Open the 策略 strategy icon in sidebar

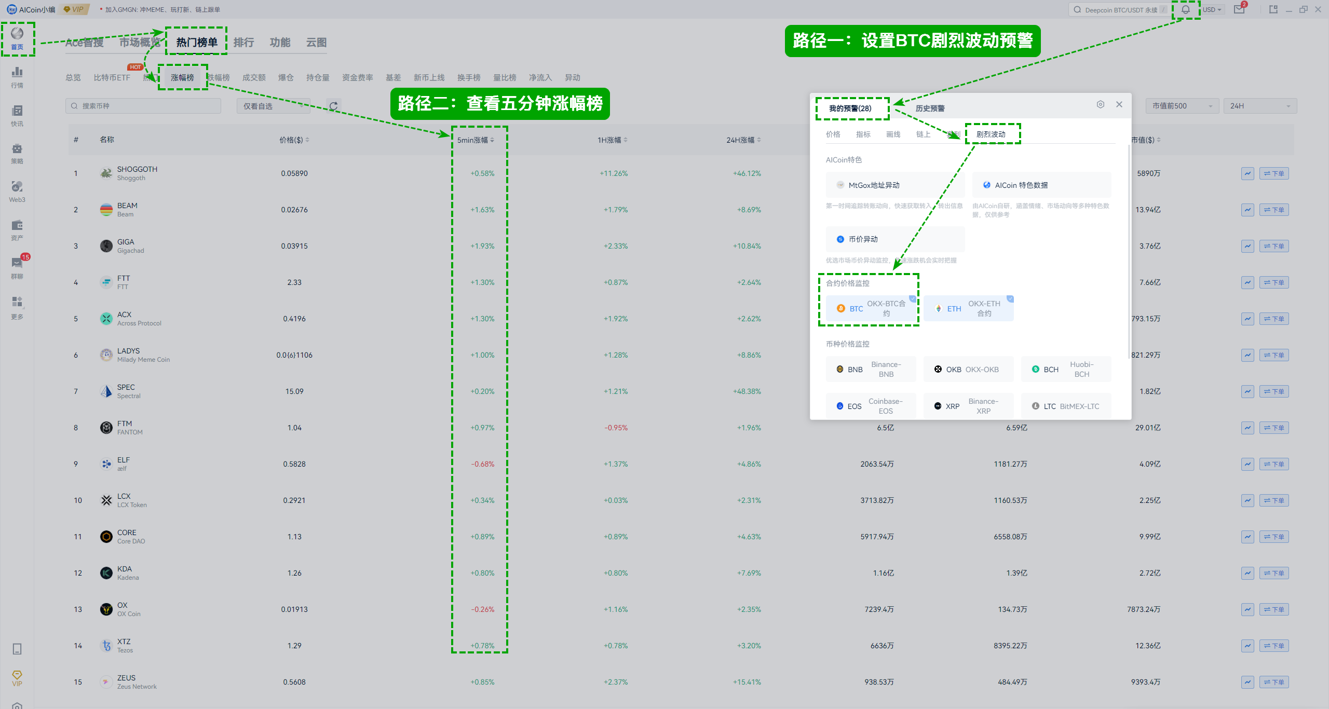tap(17, 154)
